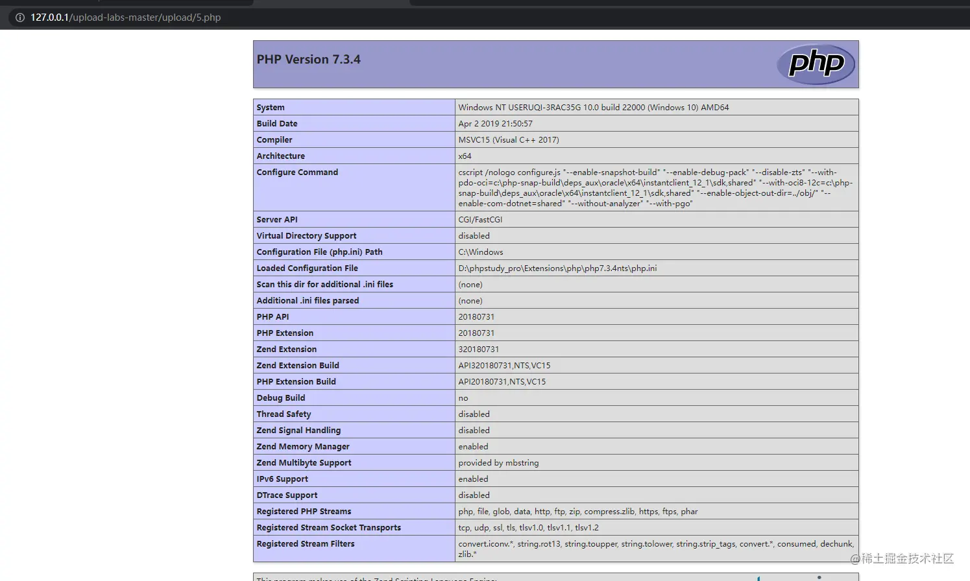970x581 pixels.
Task: Click the "no" value for Debug Build
Action: pyautogui.click(x=463, y=398)
